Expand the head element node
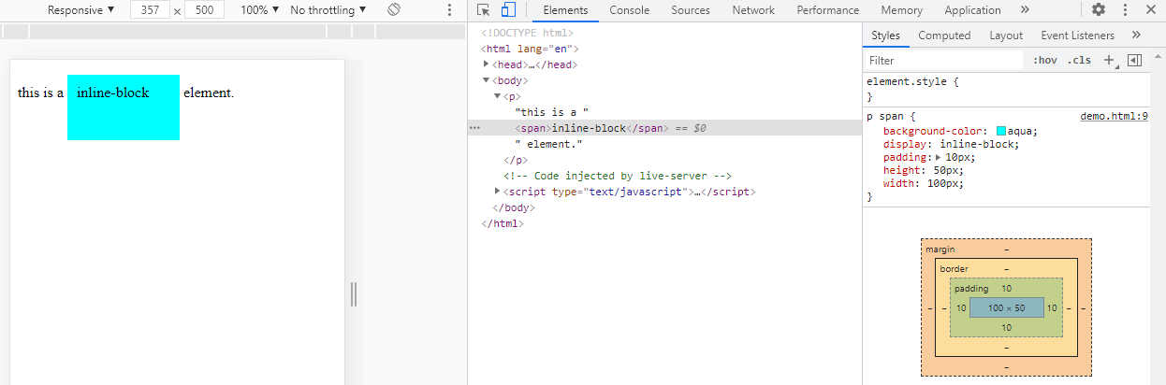This screenshot has width=1166, height=385. [x=487, y=64]
